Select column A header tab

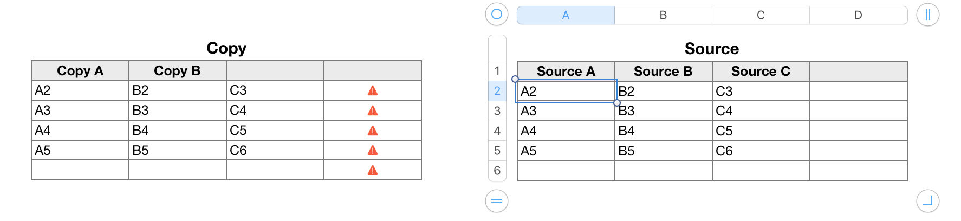tap(566, 15)
